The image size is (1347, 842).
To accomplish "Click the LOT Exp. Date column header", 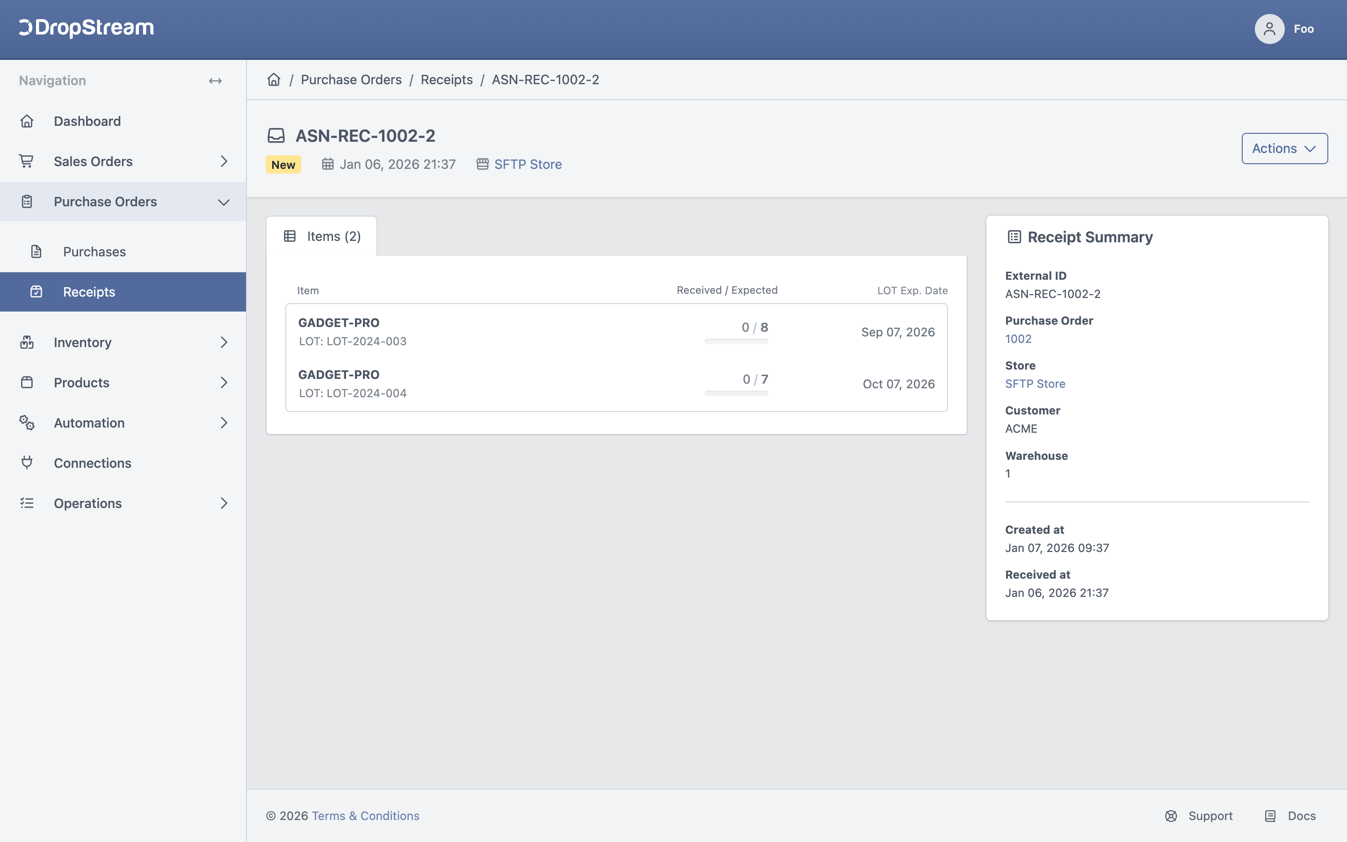I will (x=912, y=290).
